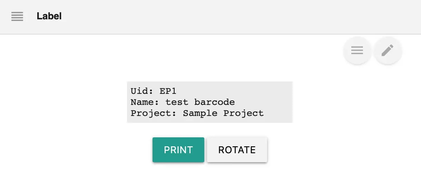
Task: Click gray space right of "test barcode"
Action: tap(264, 102)
